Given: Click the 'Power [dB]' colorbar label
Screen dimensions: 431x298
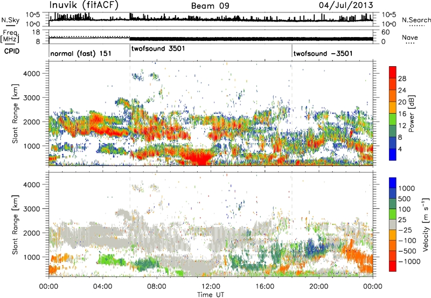Looking at the screenshot, I should pyautogui.click(x=411, y=113).
